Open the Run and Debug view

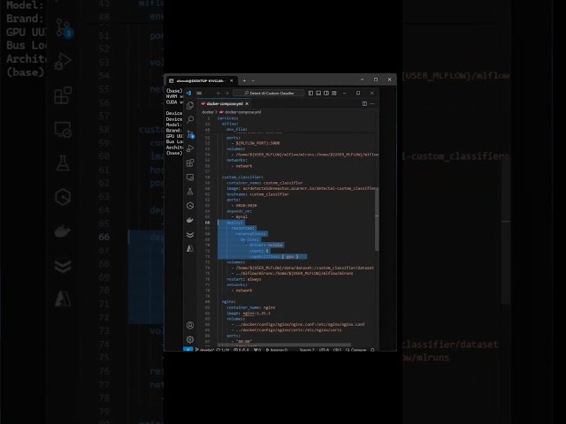(190, 148)
